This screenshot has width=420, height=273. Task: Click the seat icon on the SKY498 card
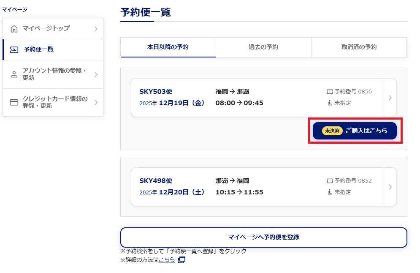(330, 192)
